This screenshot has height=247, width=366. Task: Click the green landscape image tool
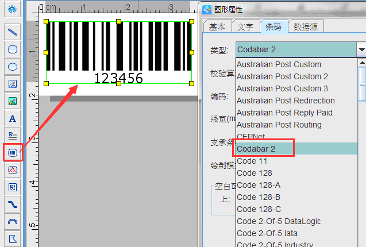pos(13,101)
